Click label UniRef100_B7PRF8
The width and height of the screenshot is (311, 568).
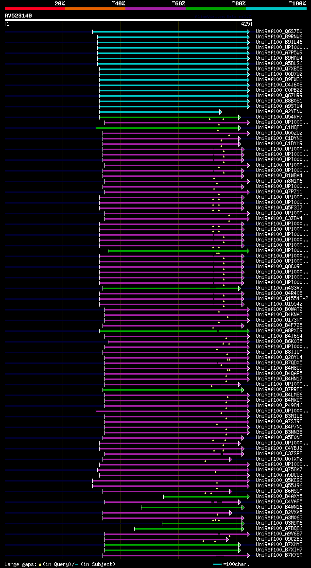(279, 389)
